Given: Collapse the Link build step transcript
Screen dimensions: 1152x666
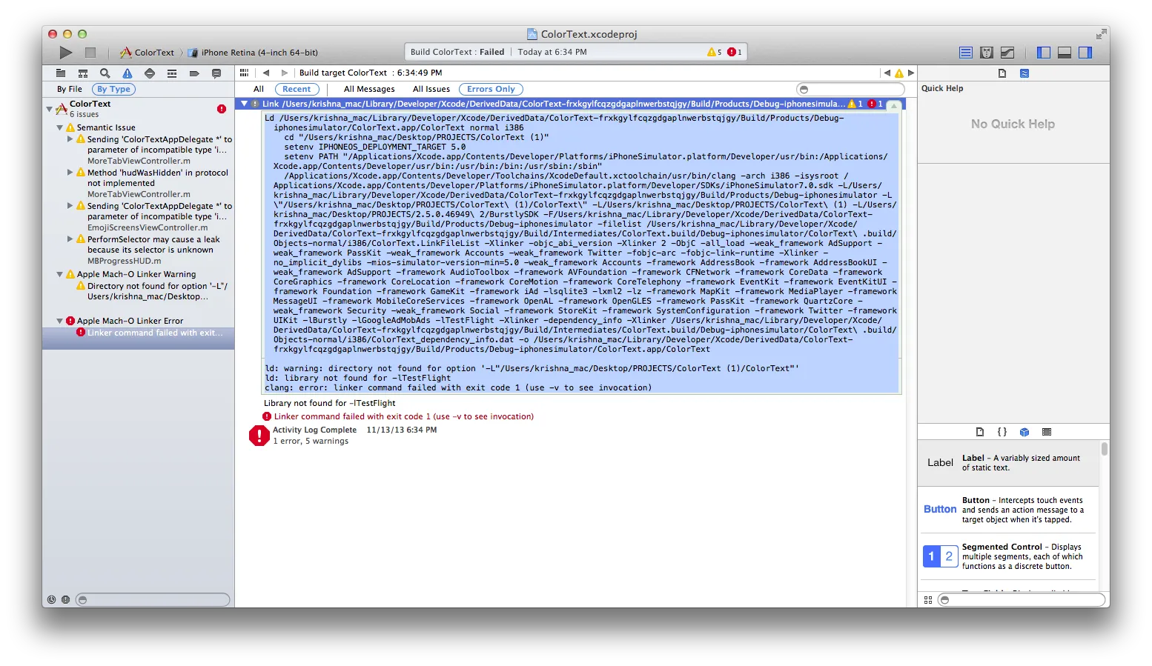Looking at the screenshot, I should click(244, 104).
